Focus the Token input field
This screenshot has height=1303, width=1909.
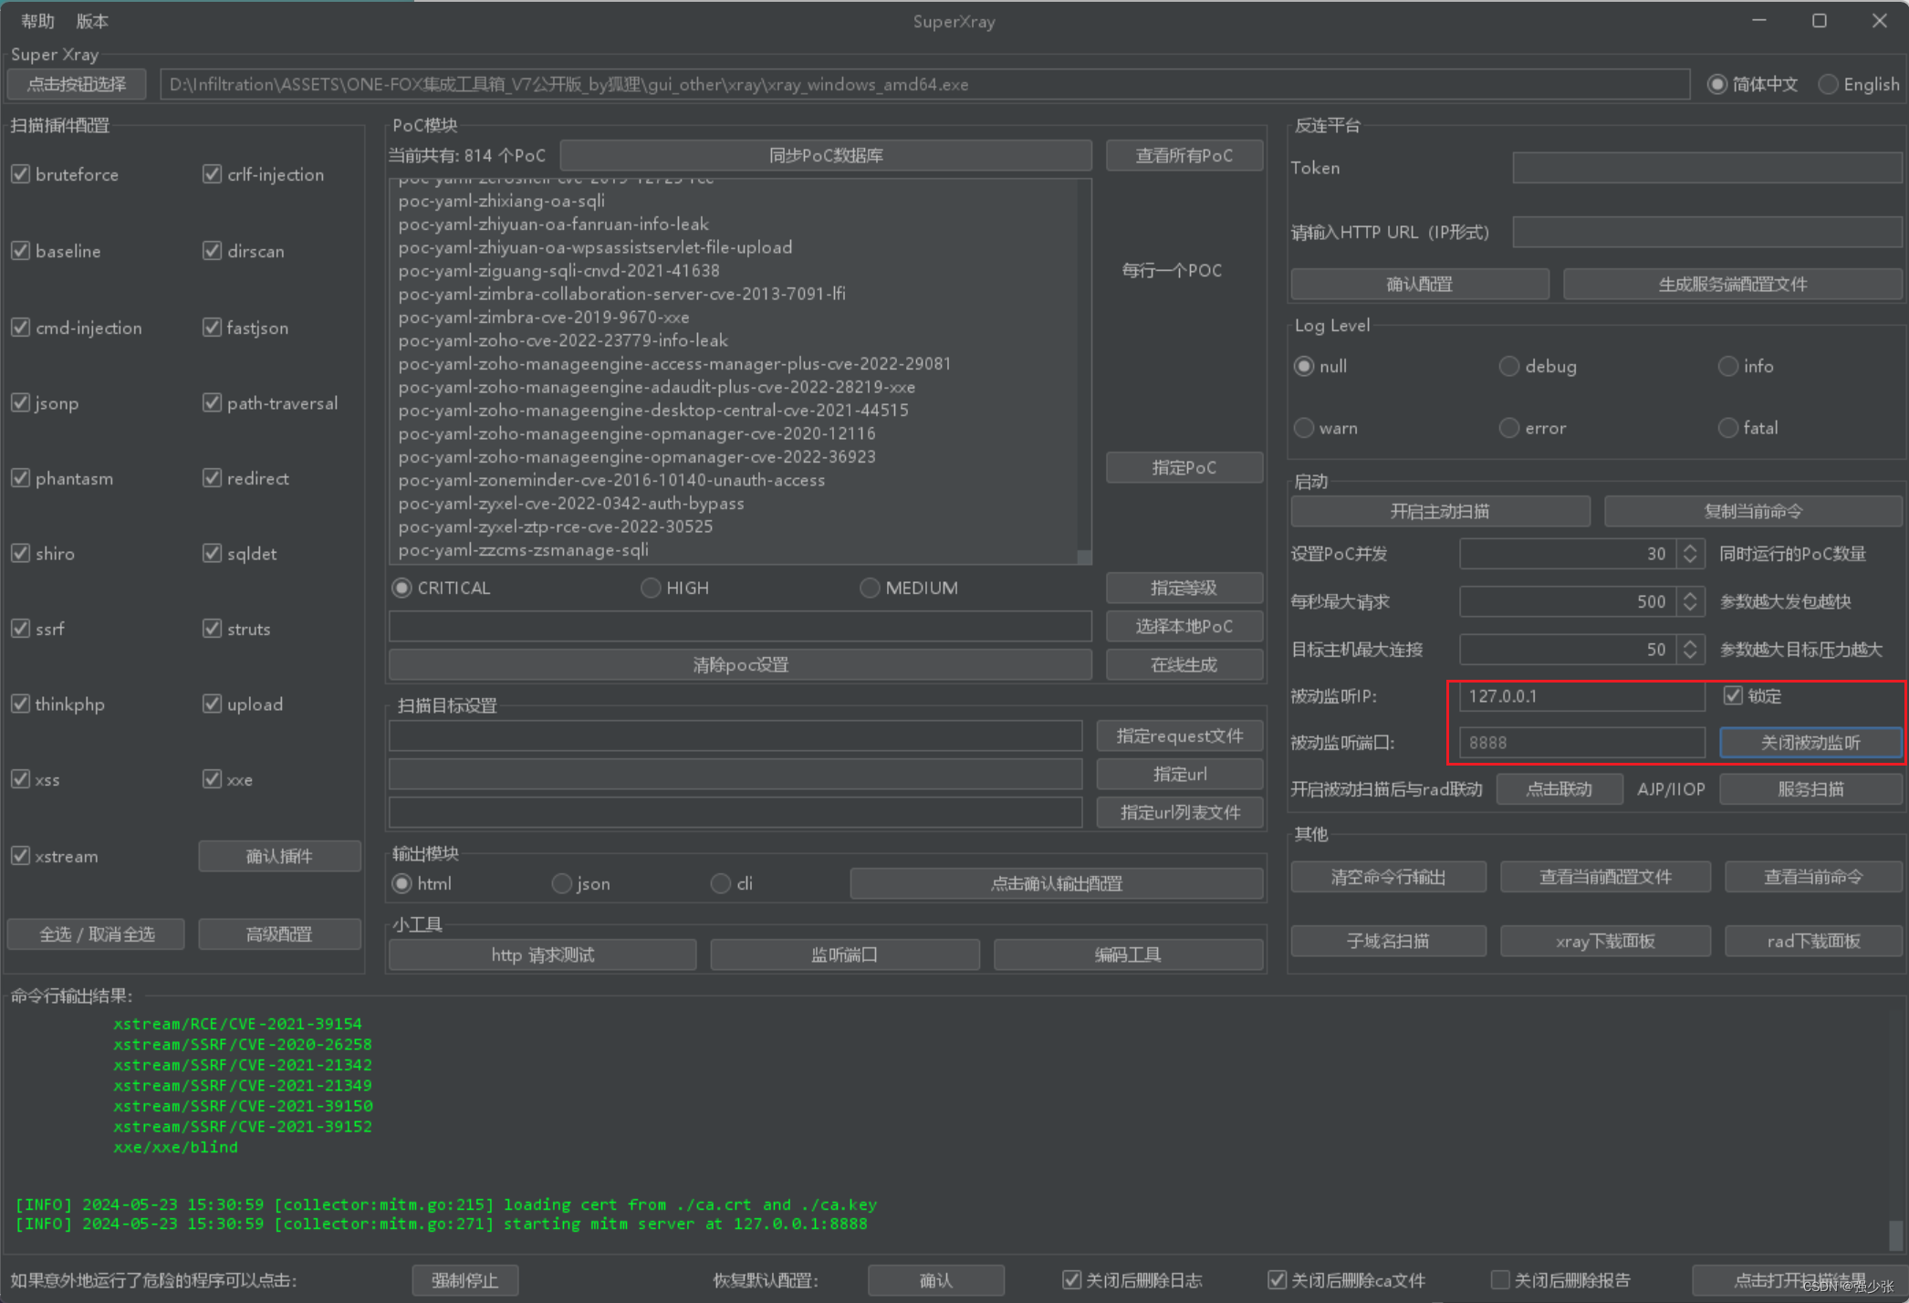click(1707, 168)
